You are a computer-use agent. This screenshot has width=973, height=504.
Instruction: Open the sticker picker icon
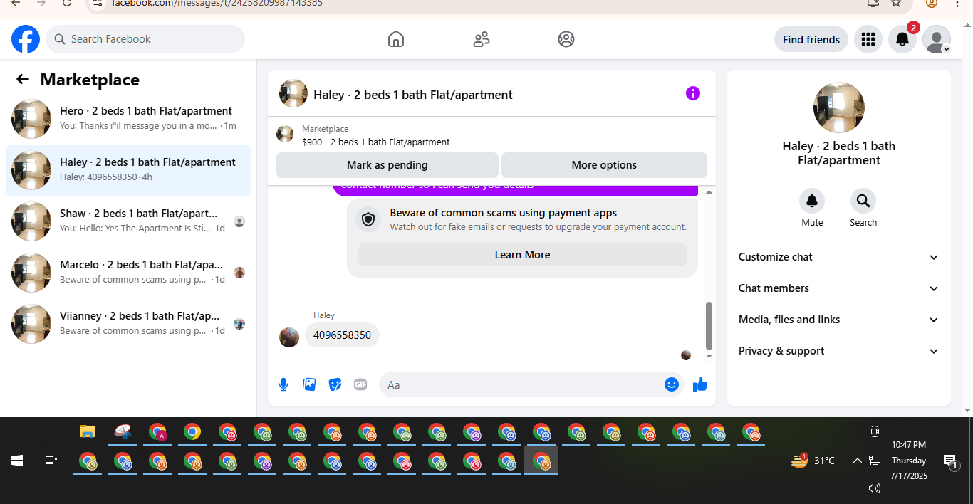[x=335, y=384]
